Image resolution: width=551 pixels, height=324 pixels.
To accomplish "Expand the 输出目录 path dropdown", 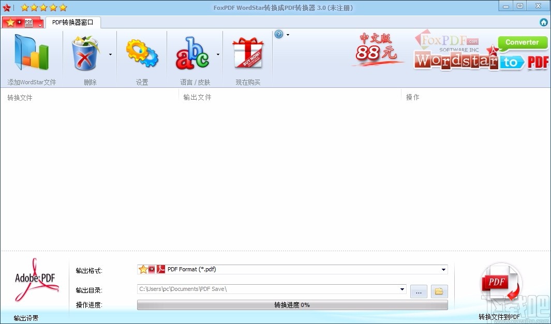I will click(403, 289).
